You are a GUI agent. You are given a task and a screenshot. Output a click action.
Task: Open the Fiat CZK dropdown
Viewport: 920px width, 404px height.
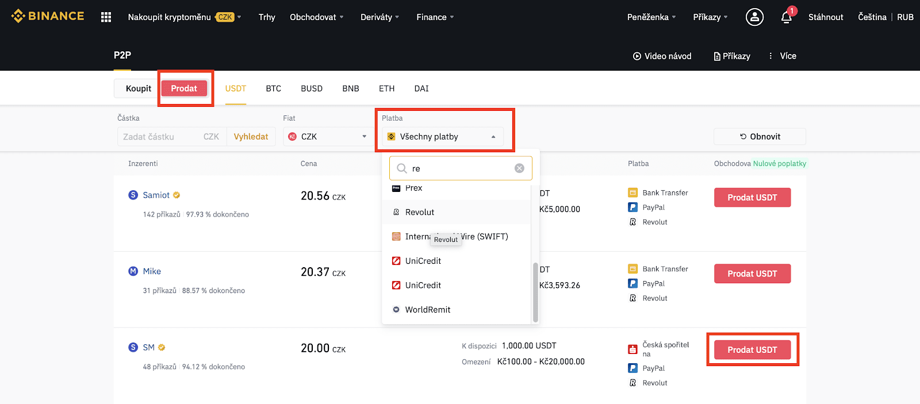coord(328,137)
